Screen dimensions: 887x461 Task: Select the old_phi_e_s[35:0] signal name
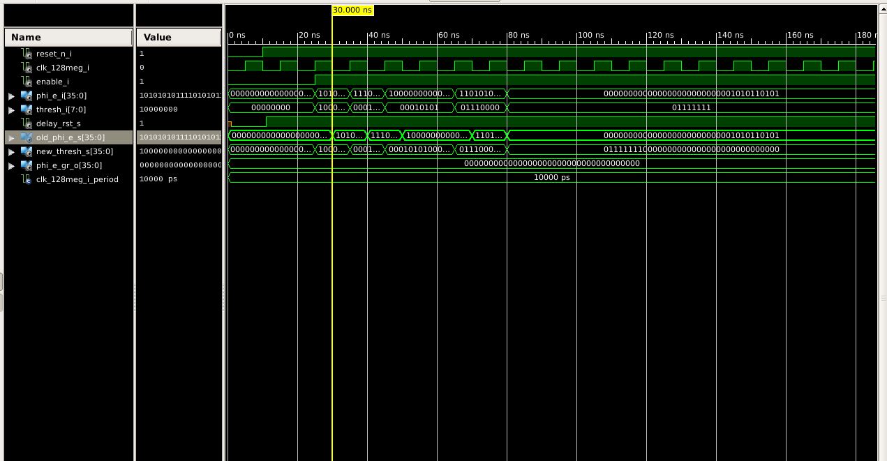70,137
